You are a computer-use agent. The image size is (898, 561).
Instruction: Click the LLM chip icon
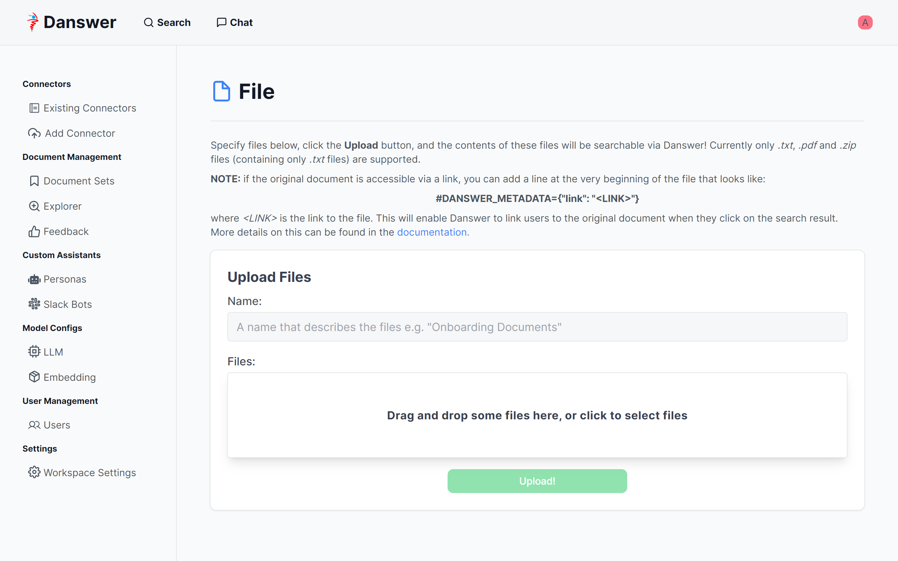(x=34, y=352)
